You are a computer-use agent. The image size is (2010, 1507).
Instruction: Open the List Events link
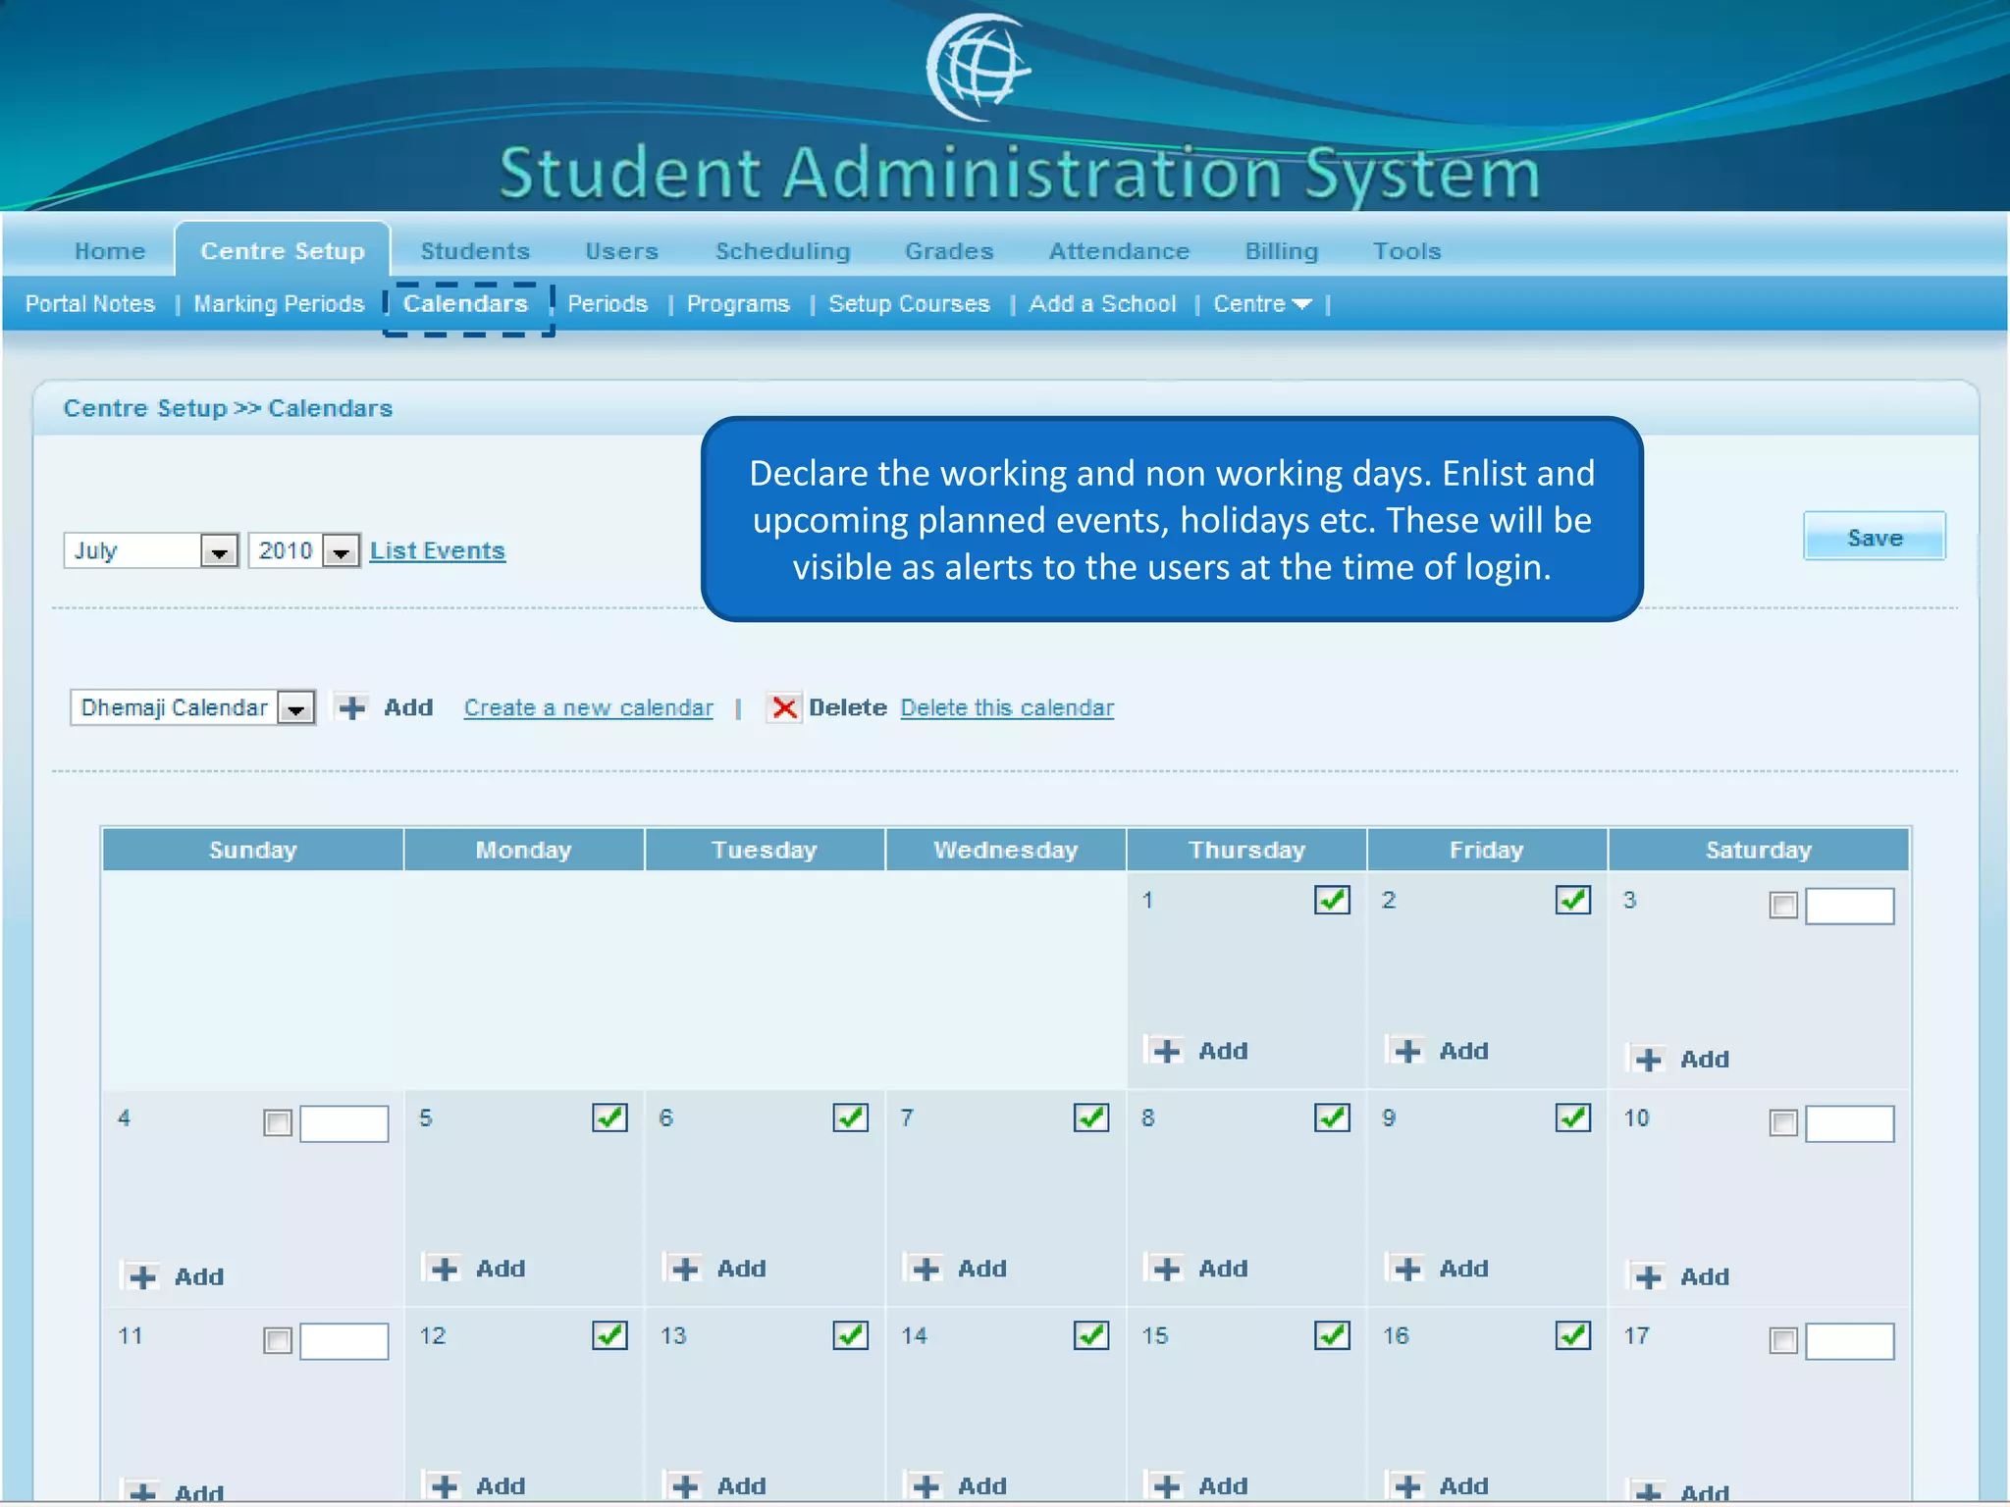point(438,551)
